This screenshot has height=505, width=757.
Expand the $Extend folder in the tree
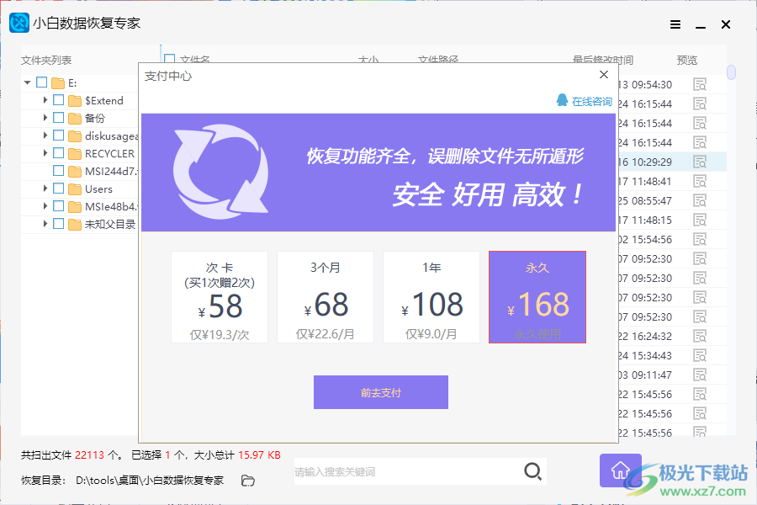point(45,99)
